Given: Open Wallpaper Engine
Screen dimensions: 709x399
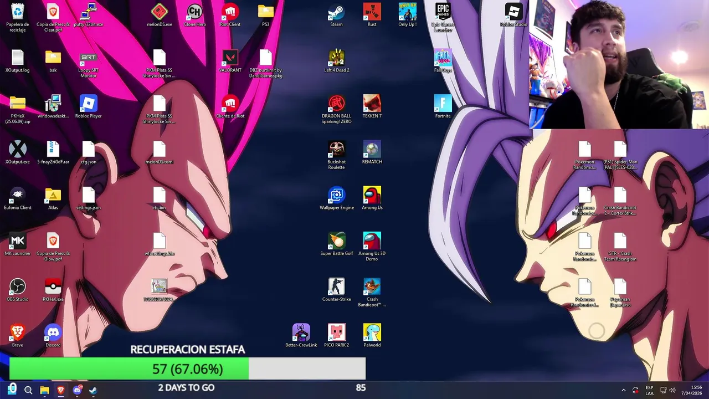Looking at the screenshot, I should pos(336,198).
